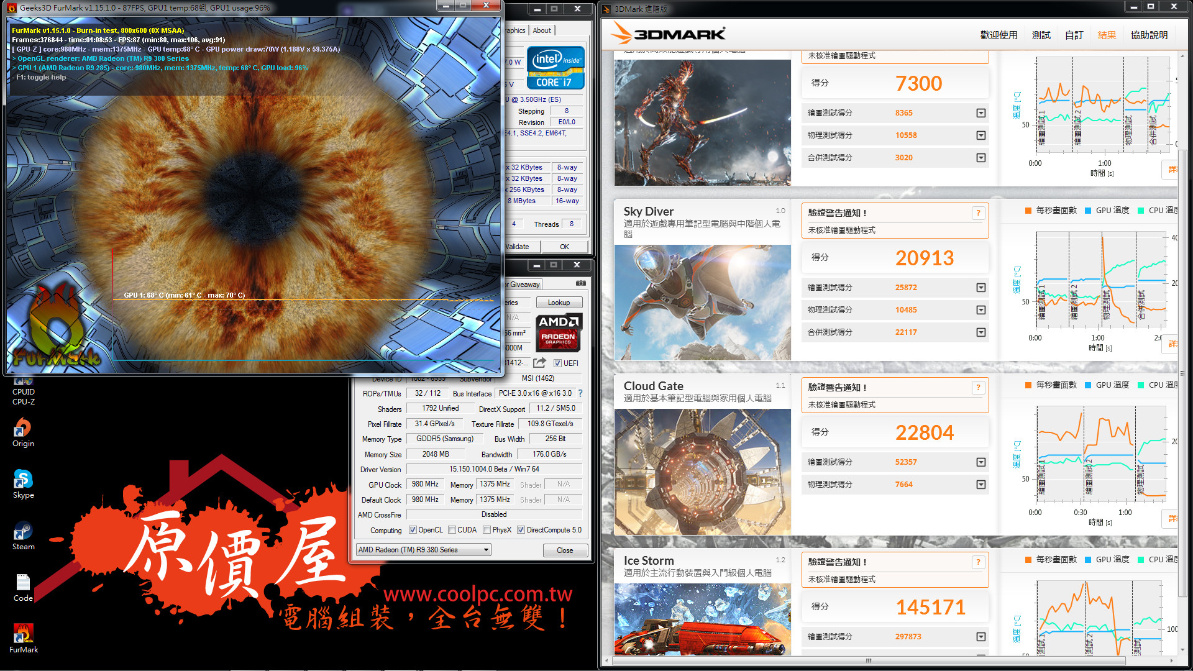Click the Bus Interface question mark in GPU-Z
The width and height of the screenshot is (1193, 671).
click(580, 393)
